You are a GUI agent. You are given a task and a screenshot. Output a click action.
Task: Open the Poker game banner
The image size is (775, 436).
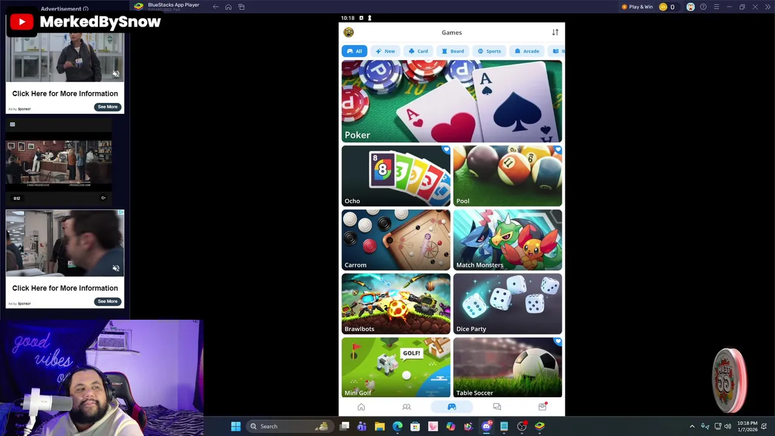[452, 101]
